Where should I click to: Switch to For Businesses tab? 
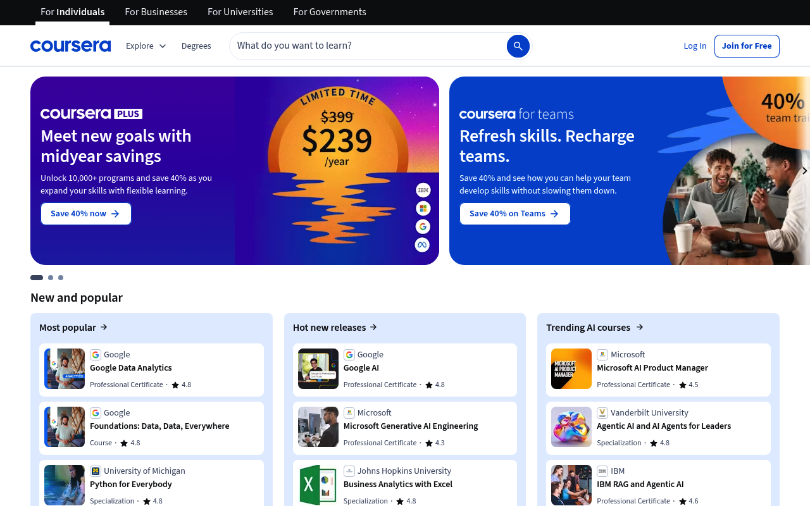tap(156, 12)
